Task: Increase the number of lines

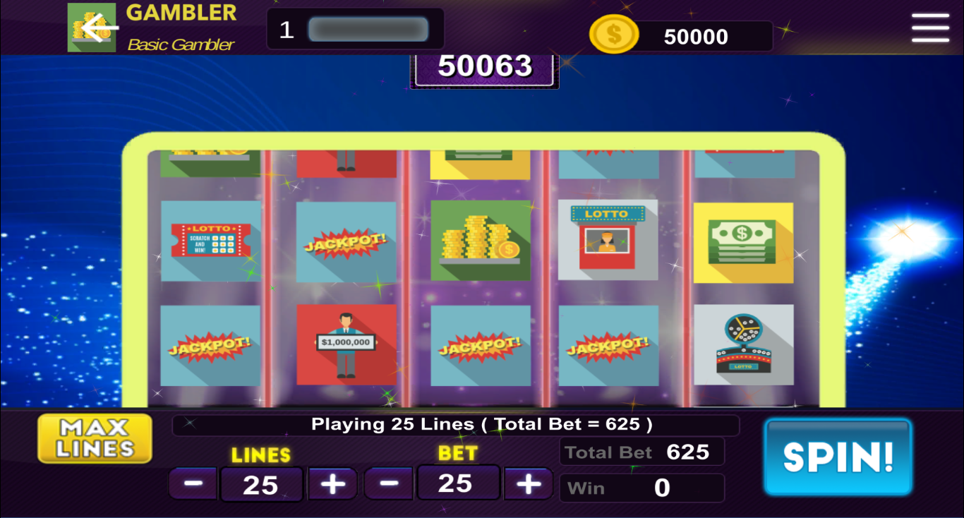Action: 332,484
